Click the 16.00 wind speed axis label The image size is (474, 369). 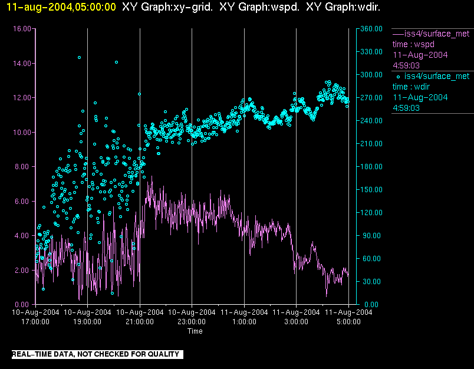coord(22,29)
